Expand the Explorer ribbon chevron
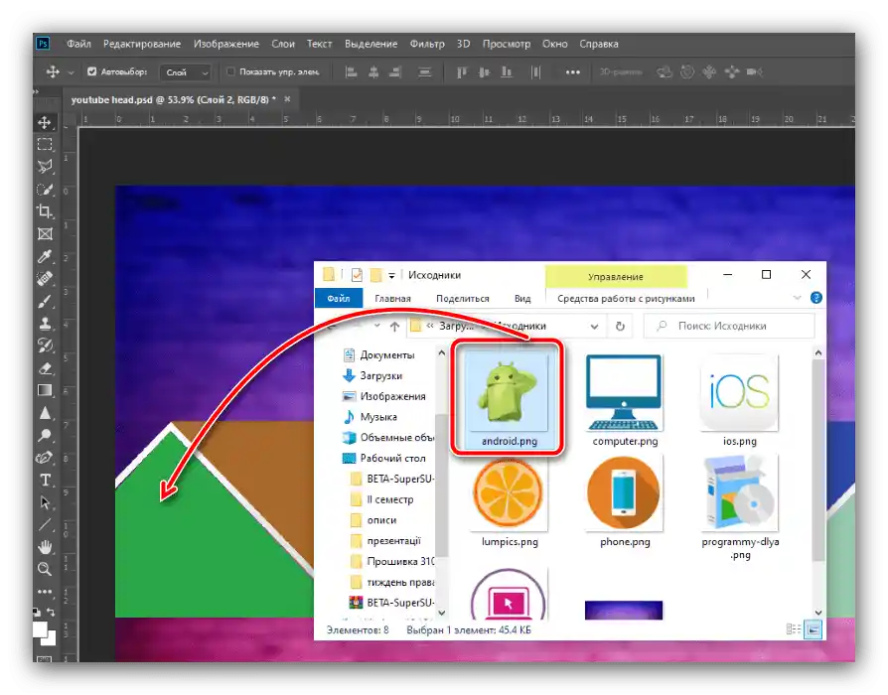The width and height of the screenshot is (888, 695). pos(798,298)
